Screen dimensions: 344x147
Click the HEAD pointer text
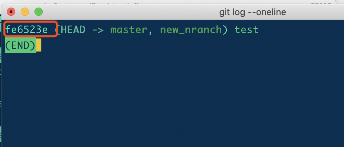tap(73, 30)
